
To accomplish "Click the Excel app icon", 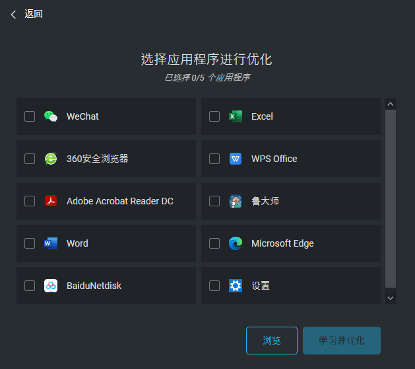I will click(236, 116).
